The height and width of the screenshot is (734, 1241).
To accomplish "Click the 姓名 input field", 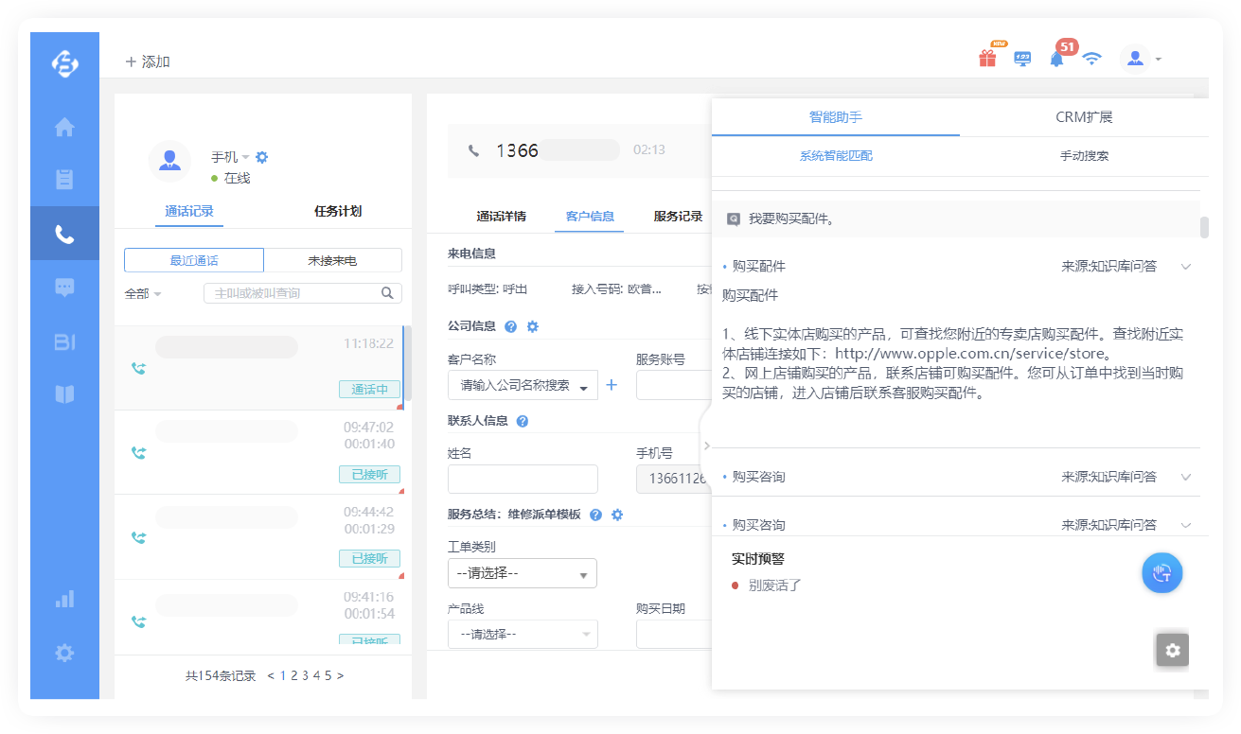I will pos(523,479).
